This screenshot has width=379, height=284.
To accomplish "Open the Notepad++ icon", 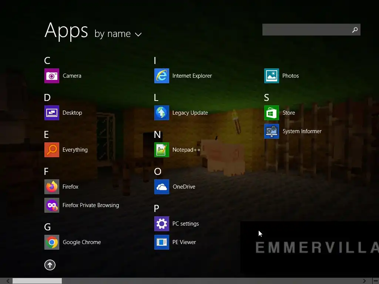I will 162,150.
